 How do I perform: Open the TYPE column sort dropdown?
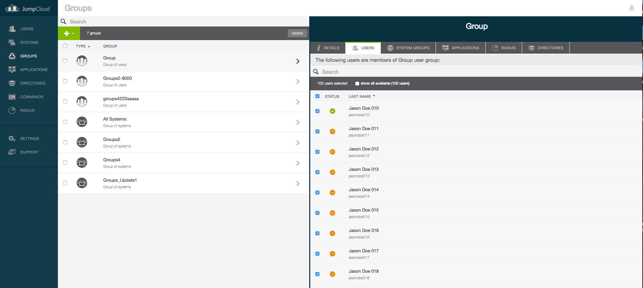pyautogui.click(x=83, y=46)
